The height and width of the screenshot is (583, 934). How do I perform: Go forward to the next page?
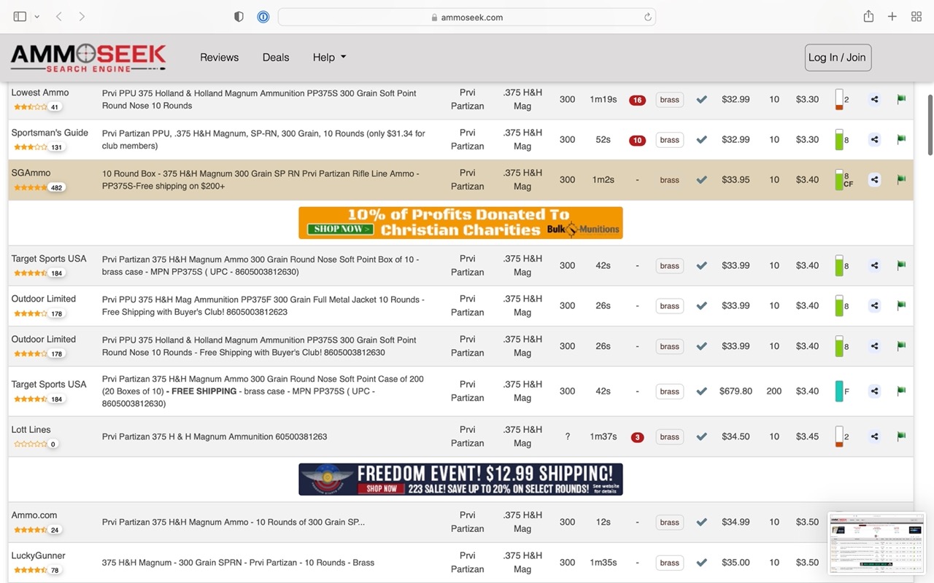(82, 17)
